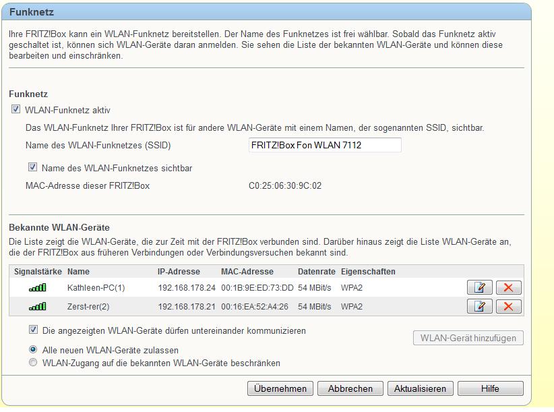Viewport: 554px width, 412px height.
Task: Click the Datenrate column header
Action: coord(317,271)
